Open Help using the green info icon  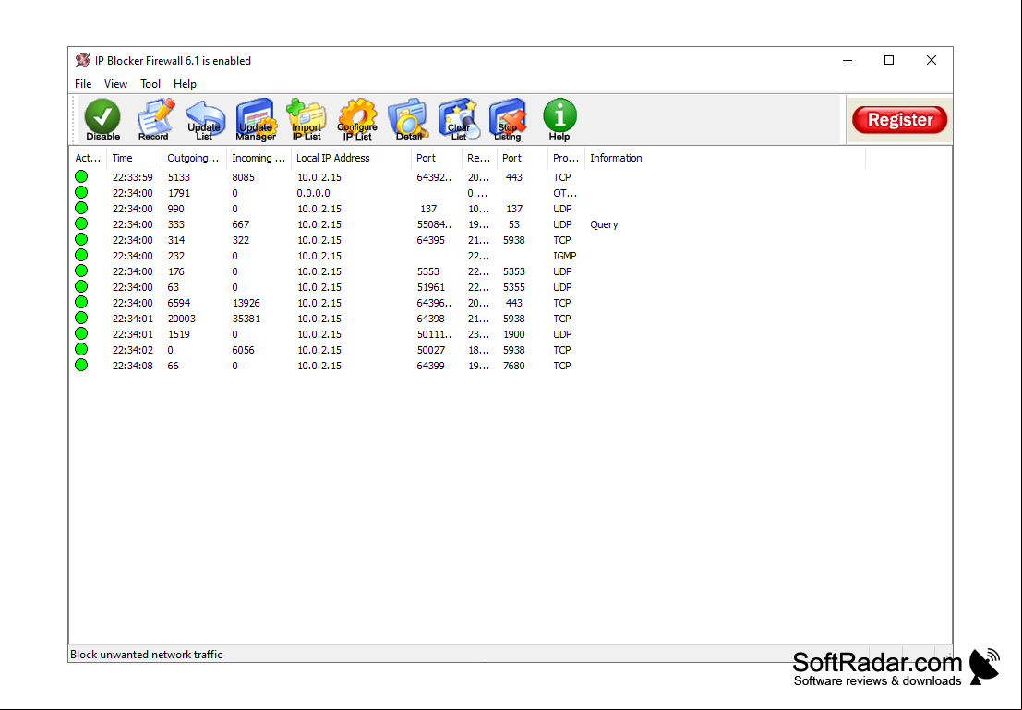coord(559,120)
